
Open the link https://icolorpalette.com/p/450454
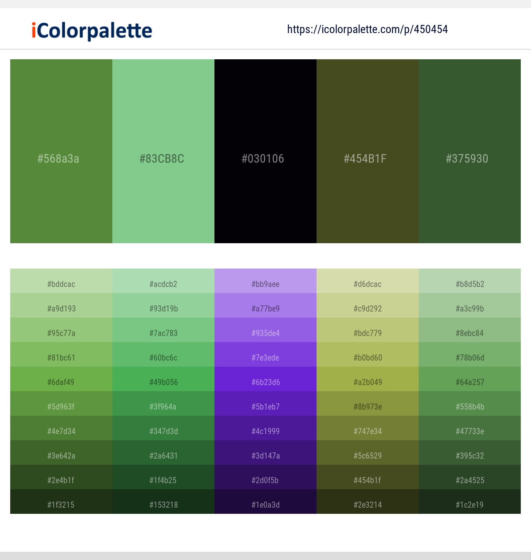click(x=367, y=29)
